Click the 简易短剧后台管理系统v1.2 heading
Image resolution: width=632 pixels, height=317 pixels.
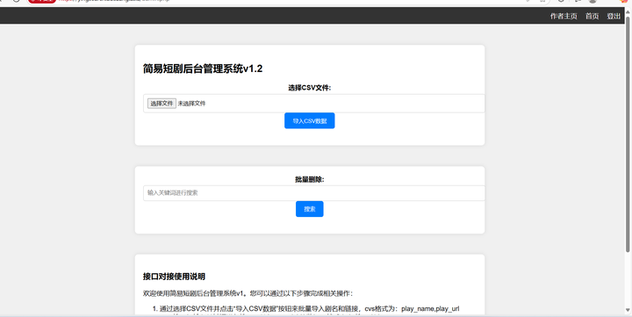pos(203,68)
